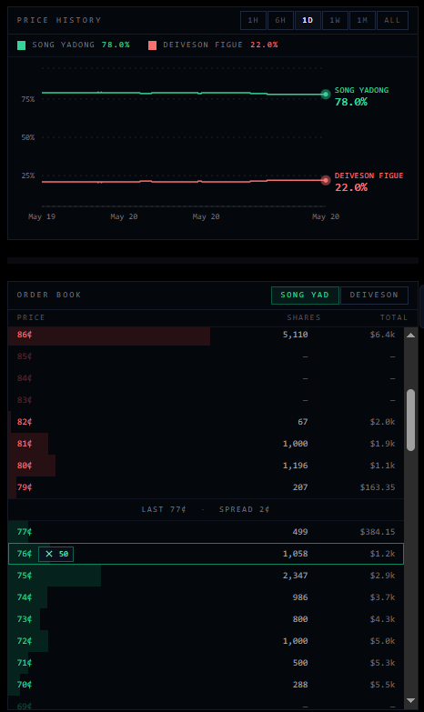
Task: Click the 1,058 shares value
Action: click(296, 554)
